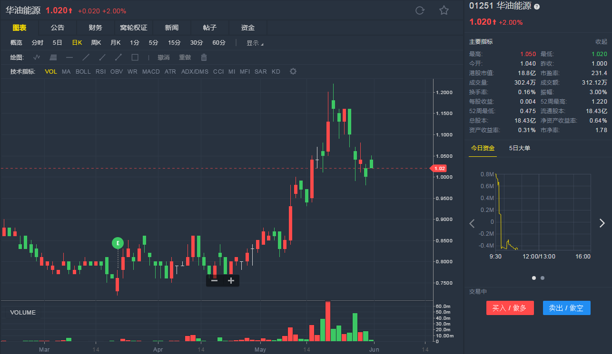Select the 今日资金 tab

coord(483,148)
